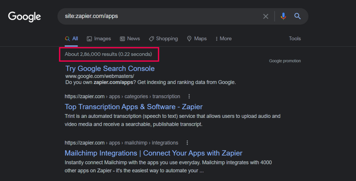
Task: Click the Google promotion label
Action: tap(285, 61)
